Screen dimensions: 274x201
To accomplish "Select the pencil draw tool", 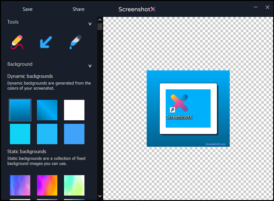I will coord(17,42).
